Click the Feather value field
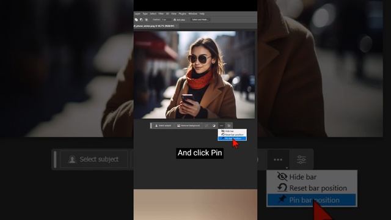This screenshot has height=220, width=391. point(166,20)
